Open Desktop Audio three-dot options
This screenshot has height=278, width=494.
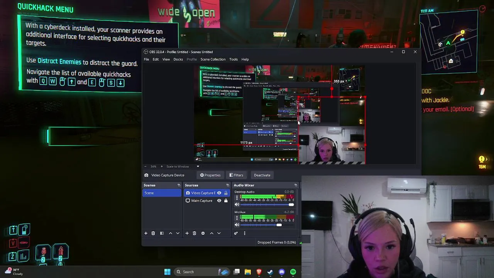coord(237,198)
